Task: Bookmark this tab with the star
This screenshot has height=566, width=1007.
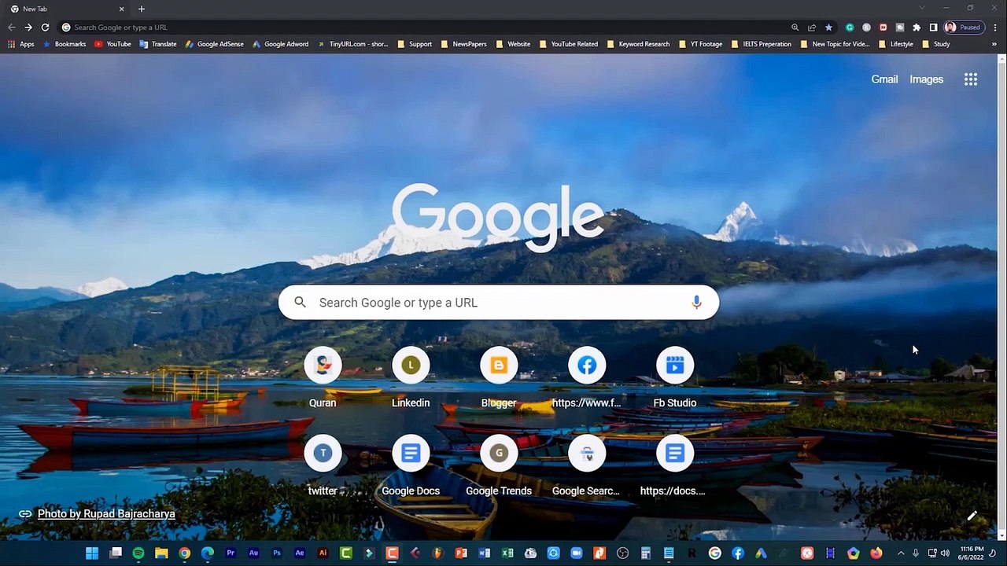Action: (828, 28)
